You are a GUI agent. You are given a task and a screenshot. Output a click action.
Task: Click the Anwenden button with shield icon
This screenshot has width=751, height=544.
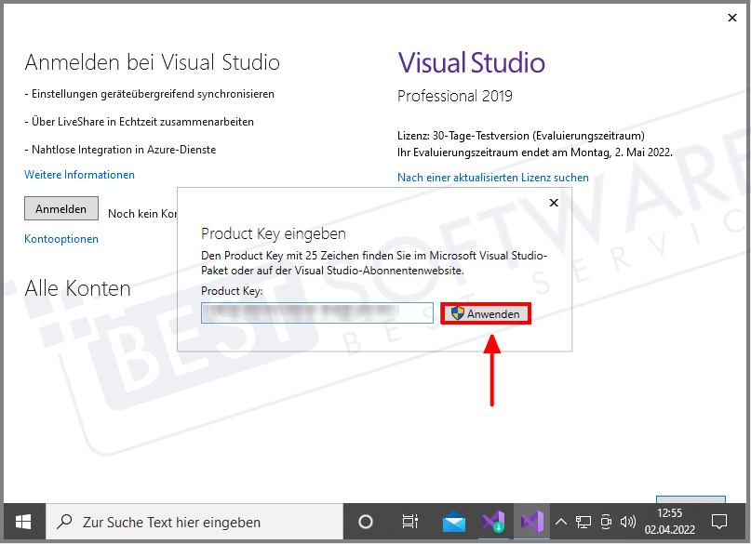485,312
